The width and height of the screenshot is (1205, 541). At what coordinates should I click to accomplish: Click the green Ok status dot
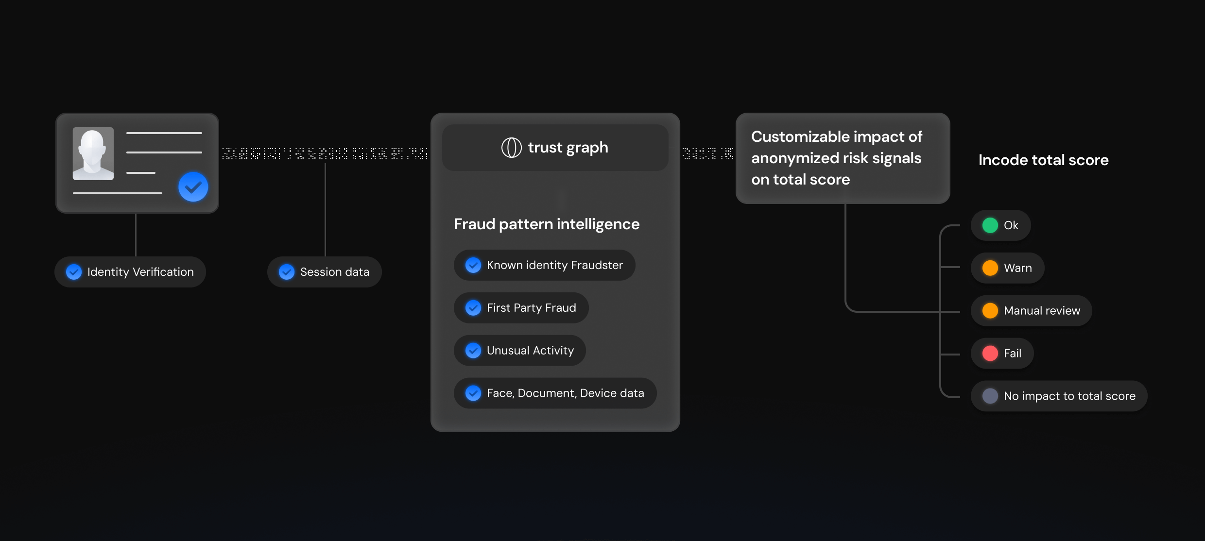(x=990, y=225)
